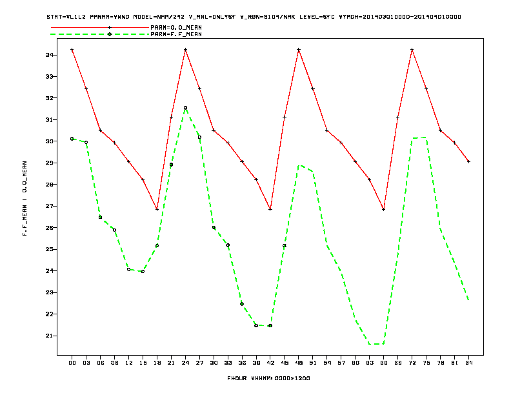Click y-axis tick label 29
The height and width of the screenshot is (395, 511).
point(49,163)
